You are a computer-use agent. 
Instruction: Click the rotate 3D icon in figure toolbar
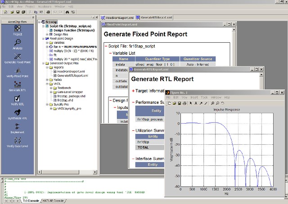pyautogui.click(x=222, y=103)
